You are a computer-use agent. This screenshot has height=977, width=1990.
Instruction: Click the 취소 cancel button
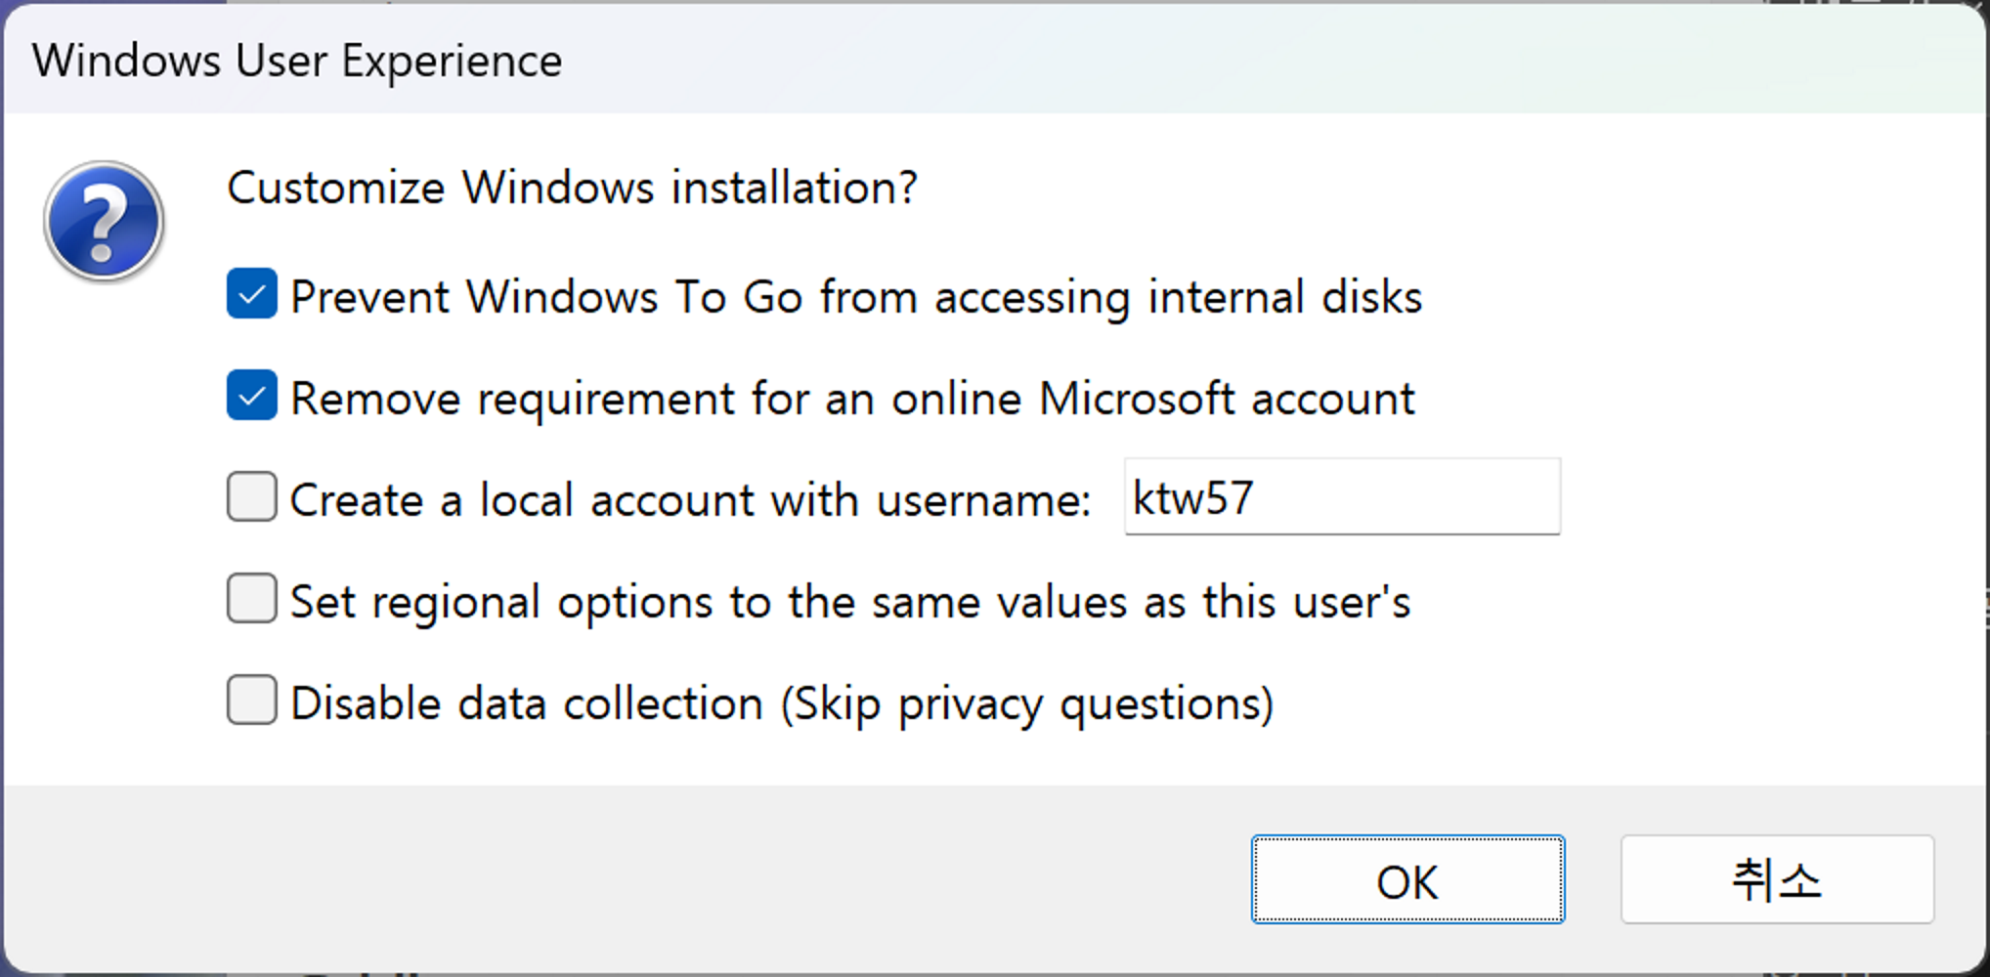click(x=1776, y=879)
